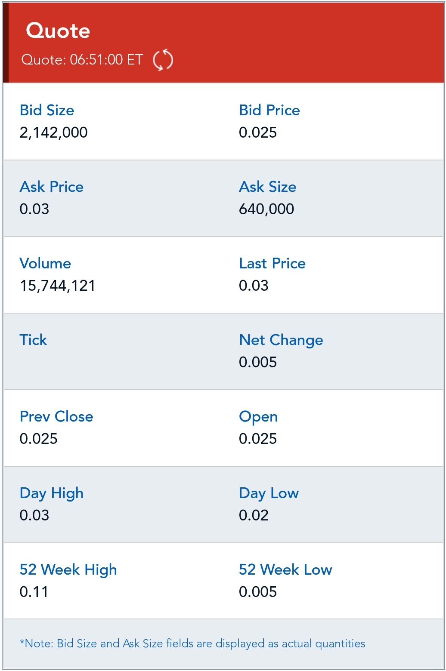Click the Day High label
This screenshot has height=671, width=446.
coord(52,493)
